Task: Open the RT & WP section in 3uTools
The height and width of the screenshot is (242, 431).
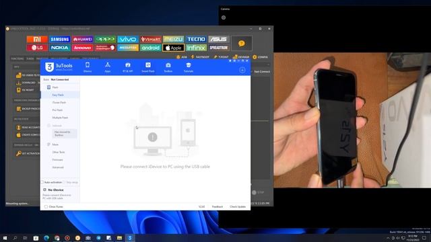Action: pyautogui.click(x=127, y=67)
